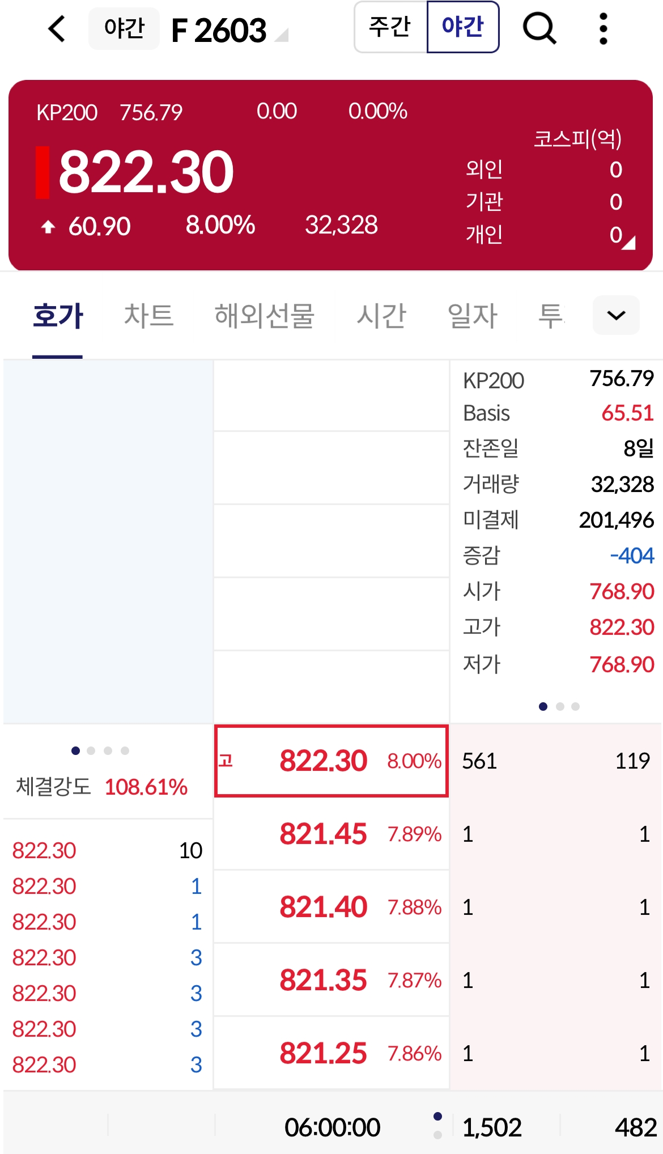This screenshot has width=663, height=1154.
Task: Tap the 시간 tab
Action: click(381, 315)
